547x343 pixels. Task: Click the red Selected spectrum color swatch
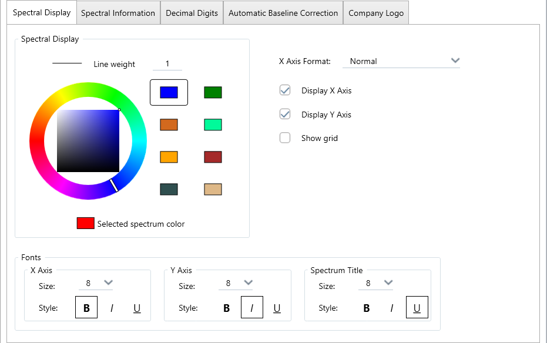click(x=85, y=223)
